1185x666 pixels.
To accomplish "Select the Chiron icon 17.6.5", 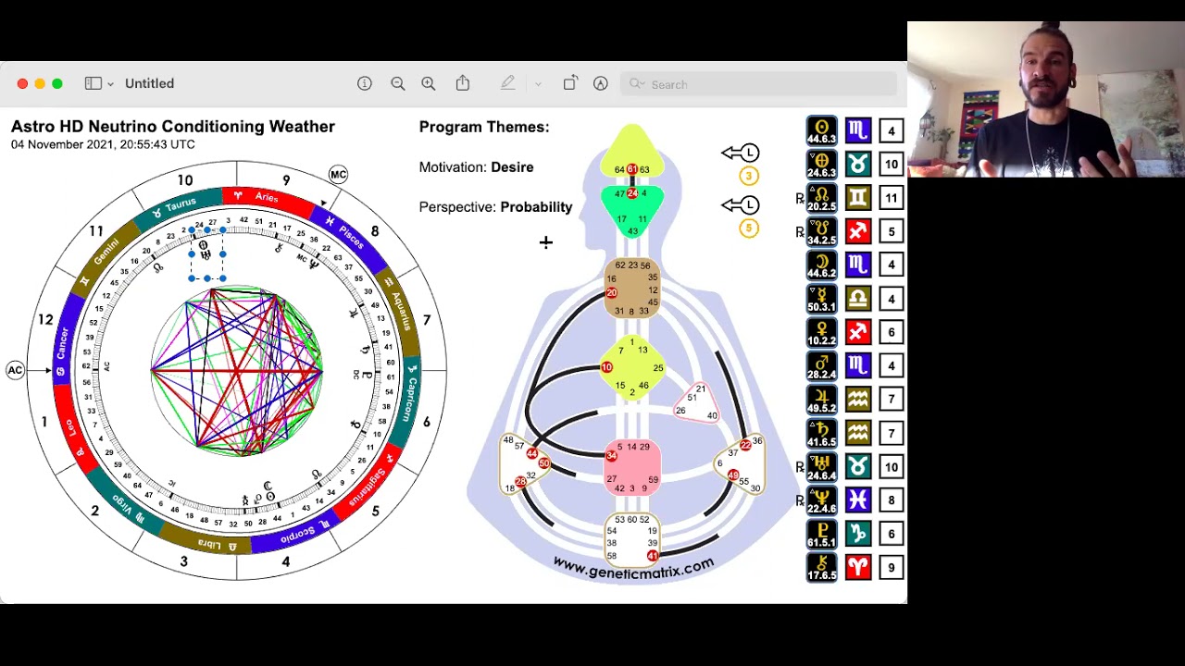I will coord(821,567).
